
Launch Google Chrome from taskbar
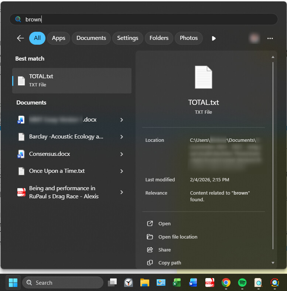226,283
